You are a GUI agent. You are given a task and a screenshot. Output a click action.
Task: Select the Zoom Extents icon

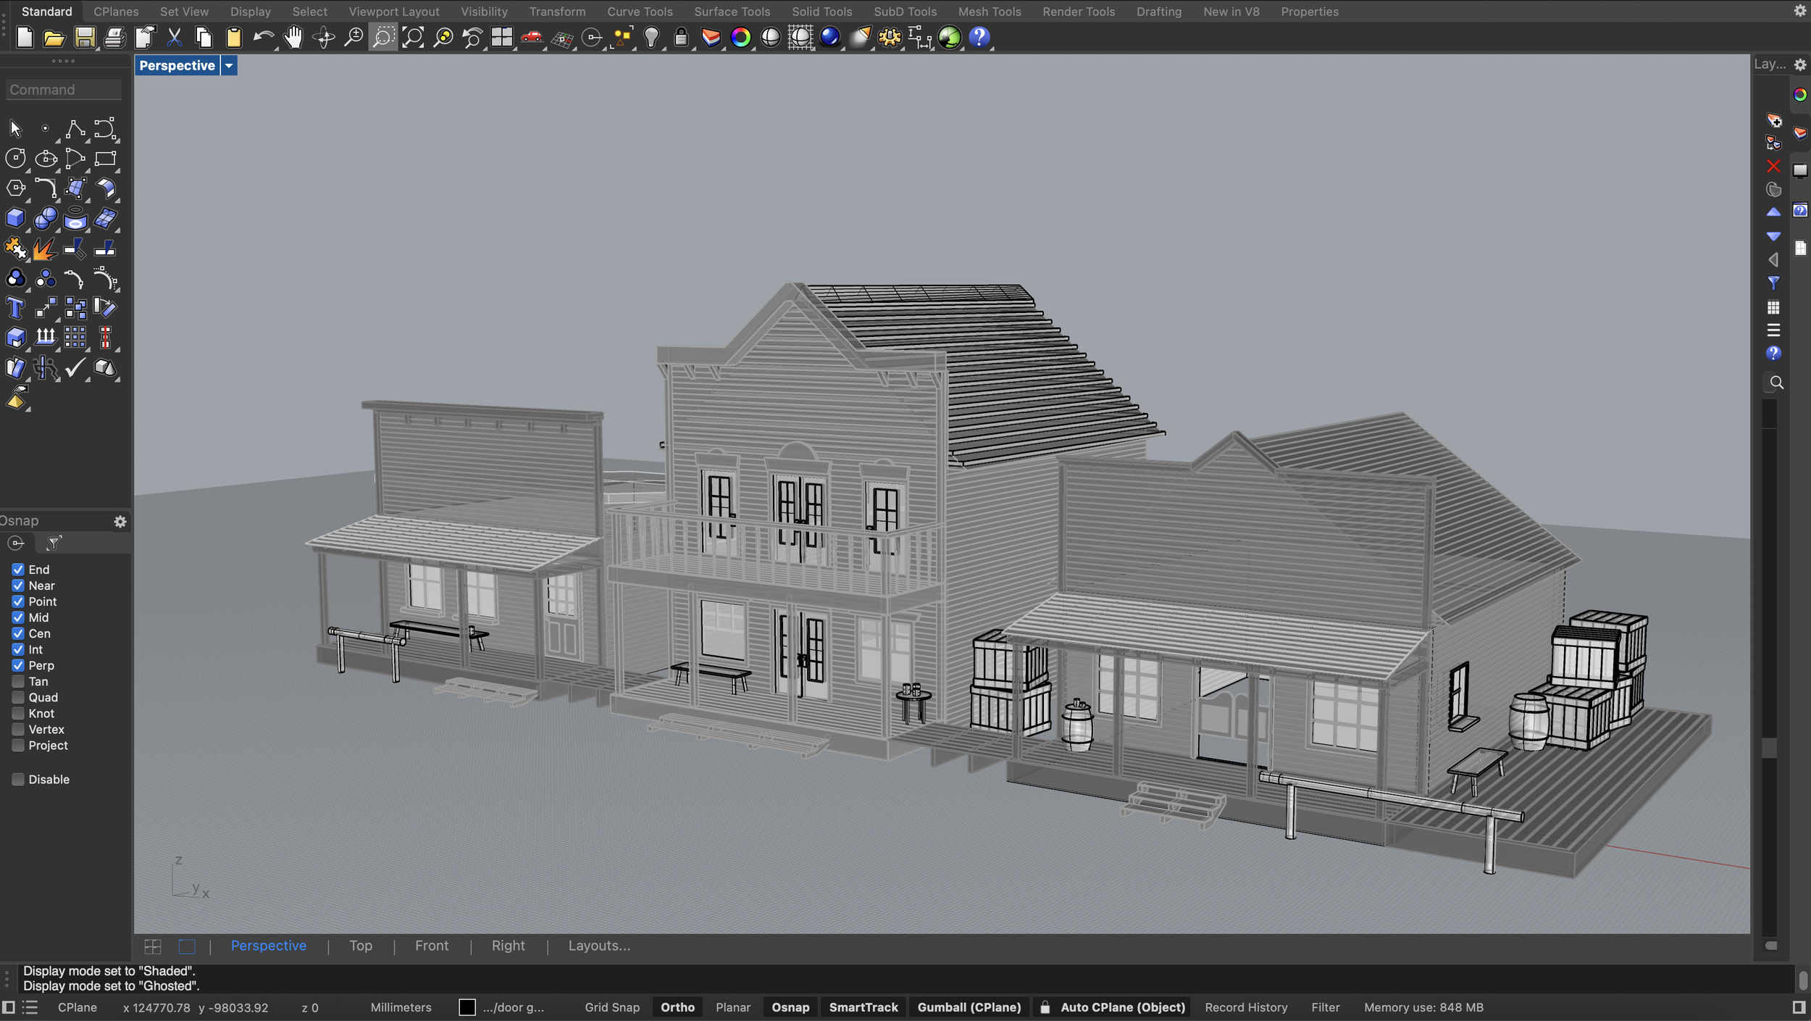(x=413, y=37)
